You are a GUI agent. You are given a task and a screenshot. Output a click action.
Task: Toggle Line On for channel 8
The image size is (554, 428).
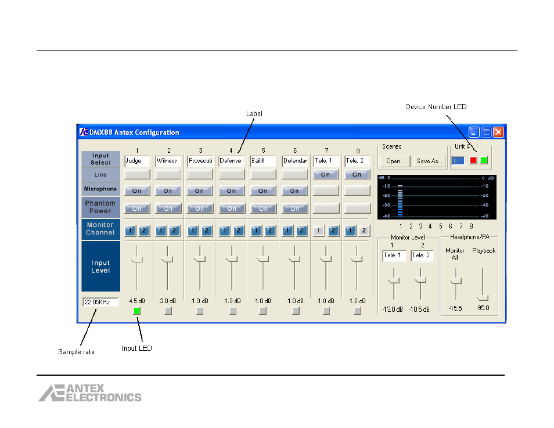tap(357, 175)
